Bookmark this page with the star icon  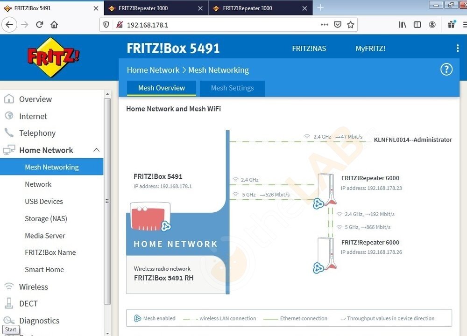point(351,25)
